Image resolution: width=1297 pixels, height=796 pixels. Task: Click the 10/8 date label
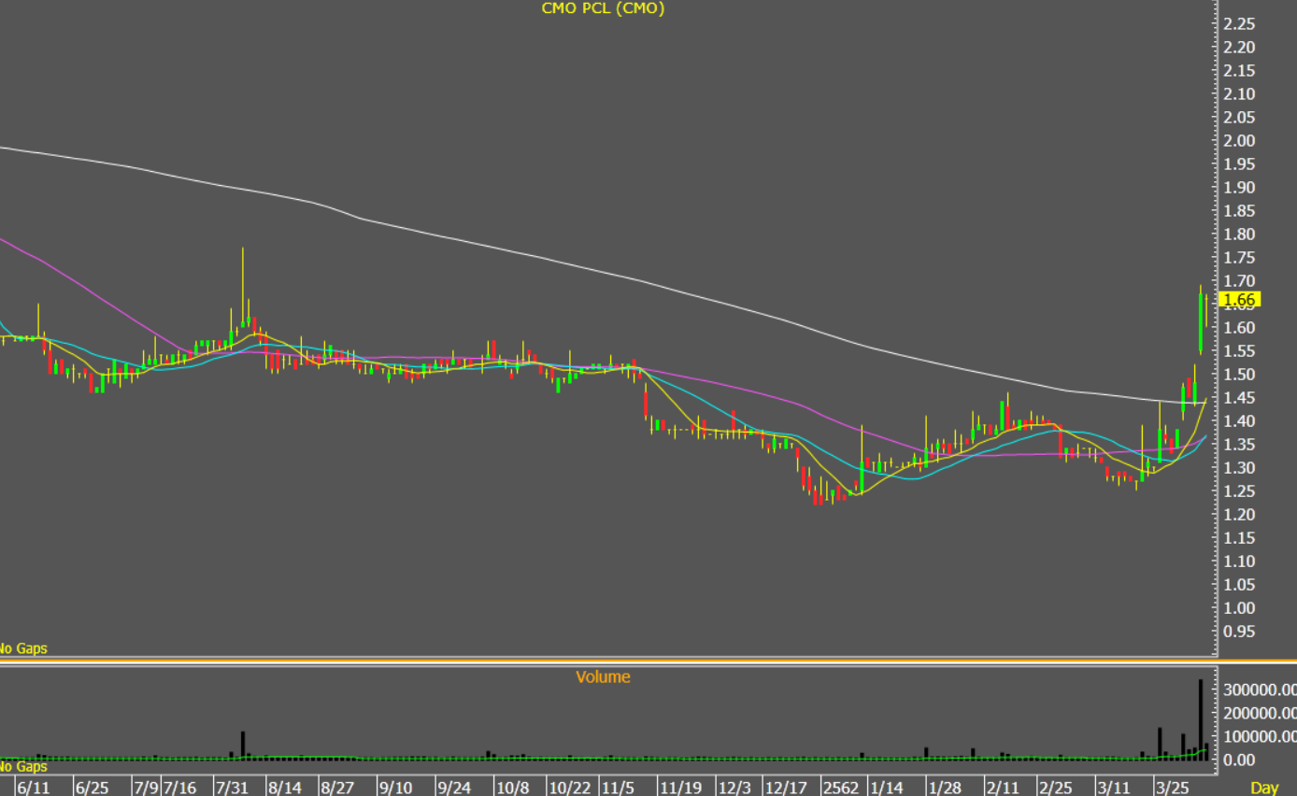coord(512,789)
